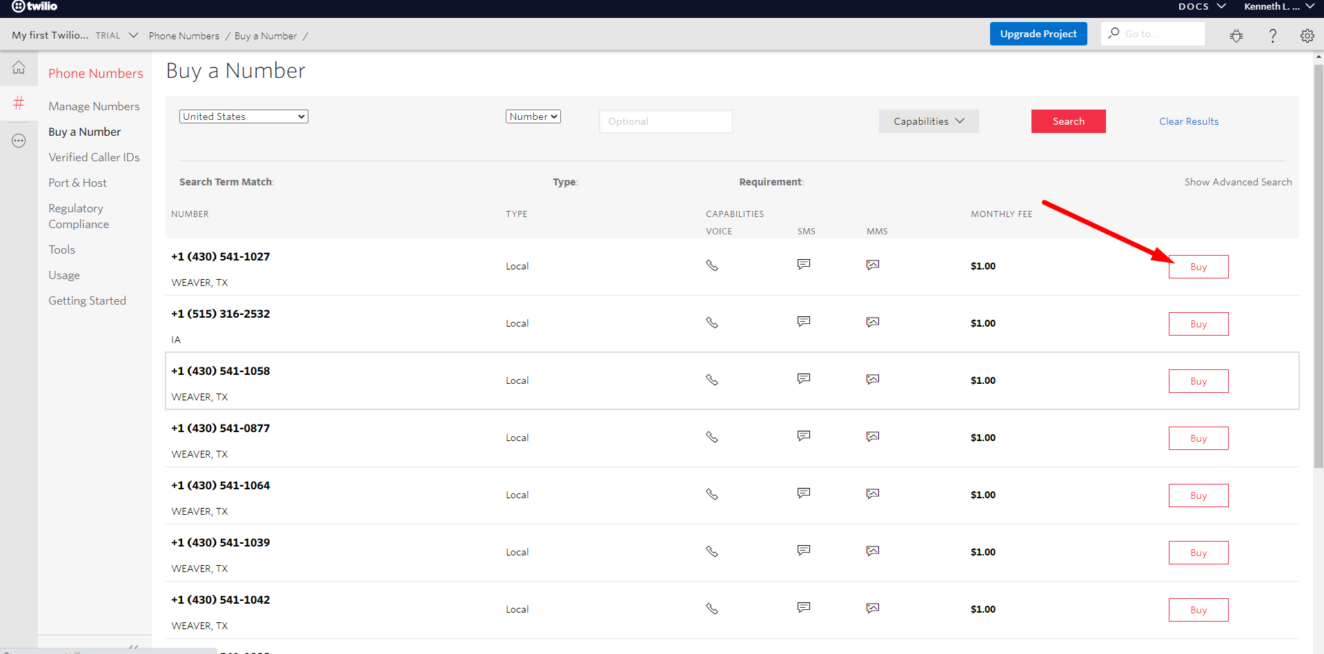
Task: Click MMS icon for +1 (515) 316-2532
Action: 873,323
